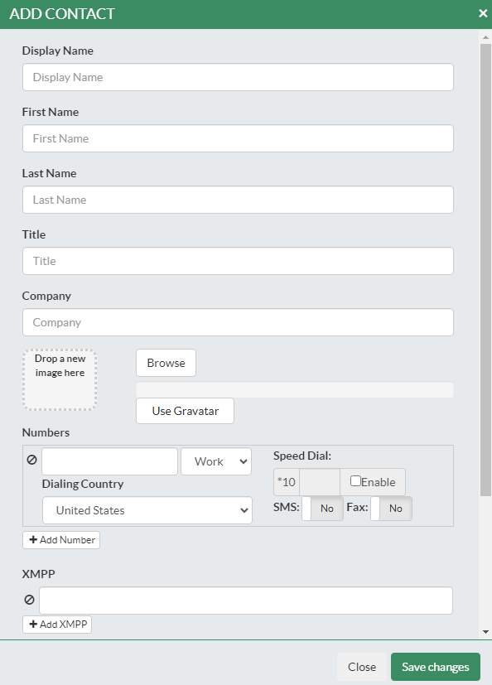Click the scrollbar down arrow
The width and height of the screenshot is (492, 685).
[485, 632]
